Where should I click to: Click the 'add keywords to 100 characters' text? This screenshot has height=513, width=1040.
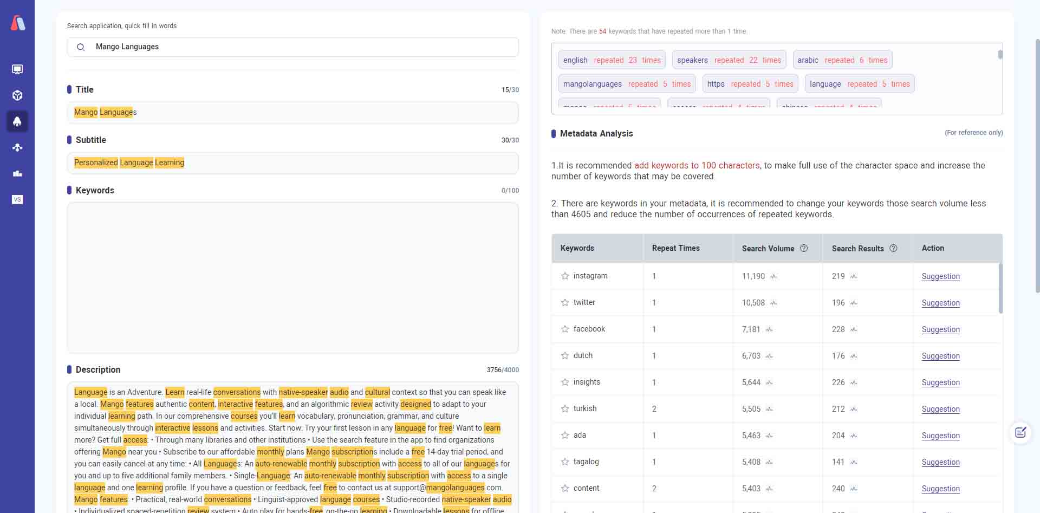pyautogui.click(x=697, y=166)
